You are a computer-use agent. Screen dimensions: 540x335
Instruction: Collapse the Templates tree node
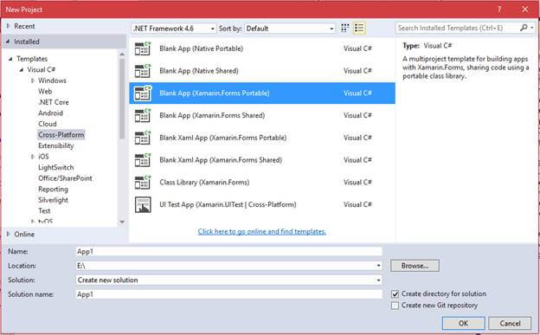coord(10,59)
